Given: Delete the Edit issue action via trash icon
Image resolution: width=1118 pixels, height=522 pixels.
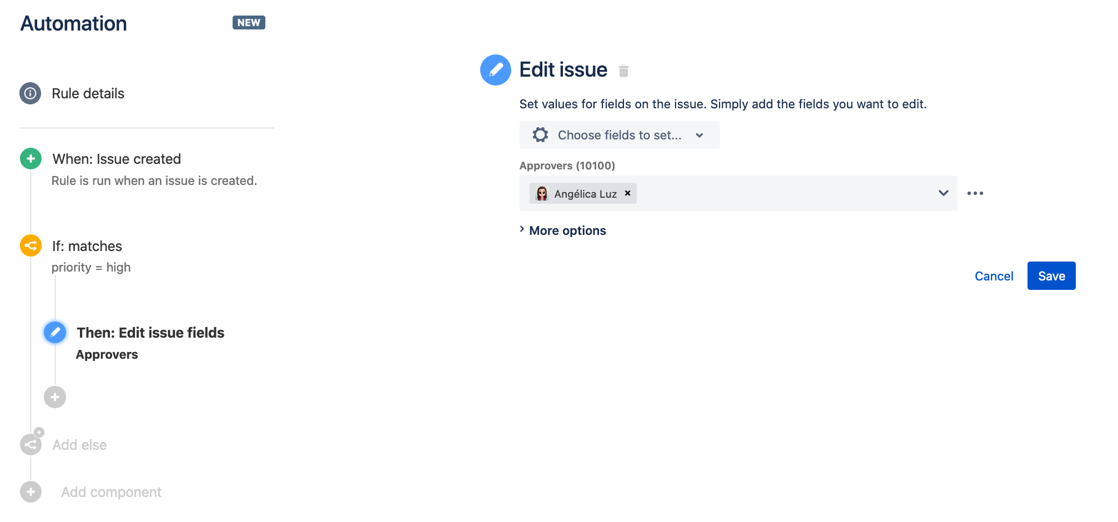Looking at the screenshot, I should pyautogui.click(x=624, y=71).
